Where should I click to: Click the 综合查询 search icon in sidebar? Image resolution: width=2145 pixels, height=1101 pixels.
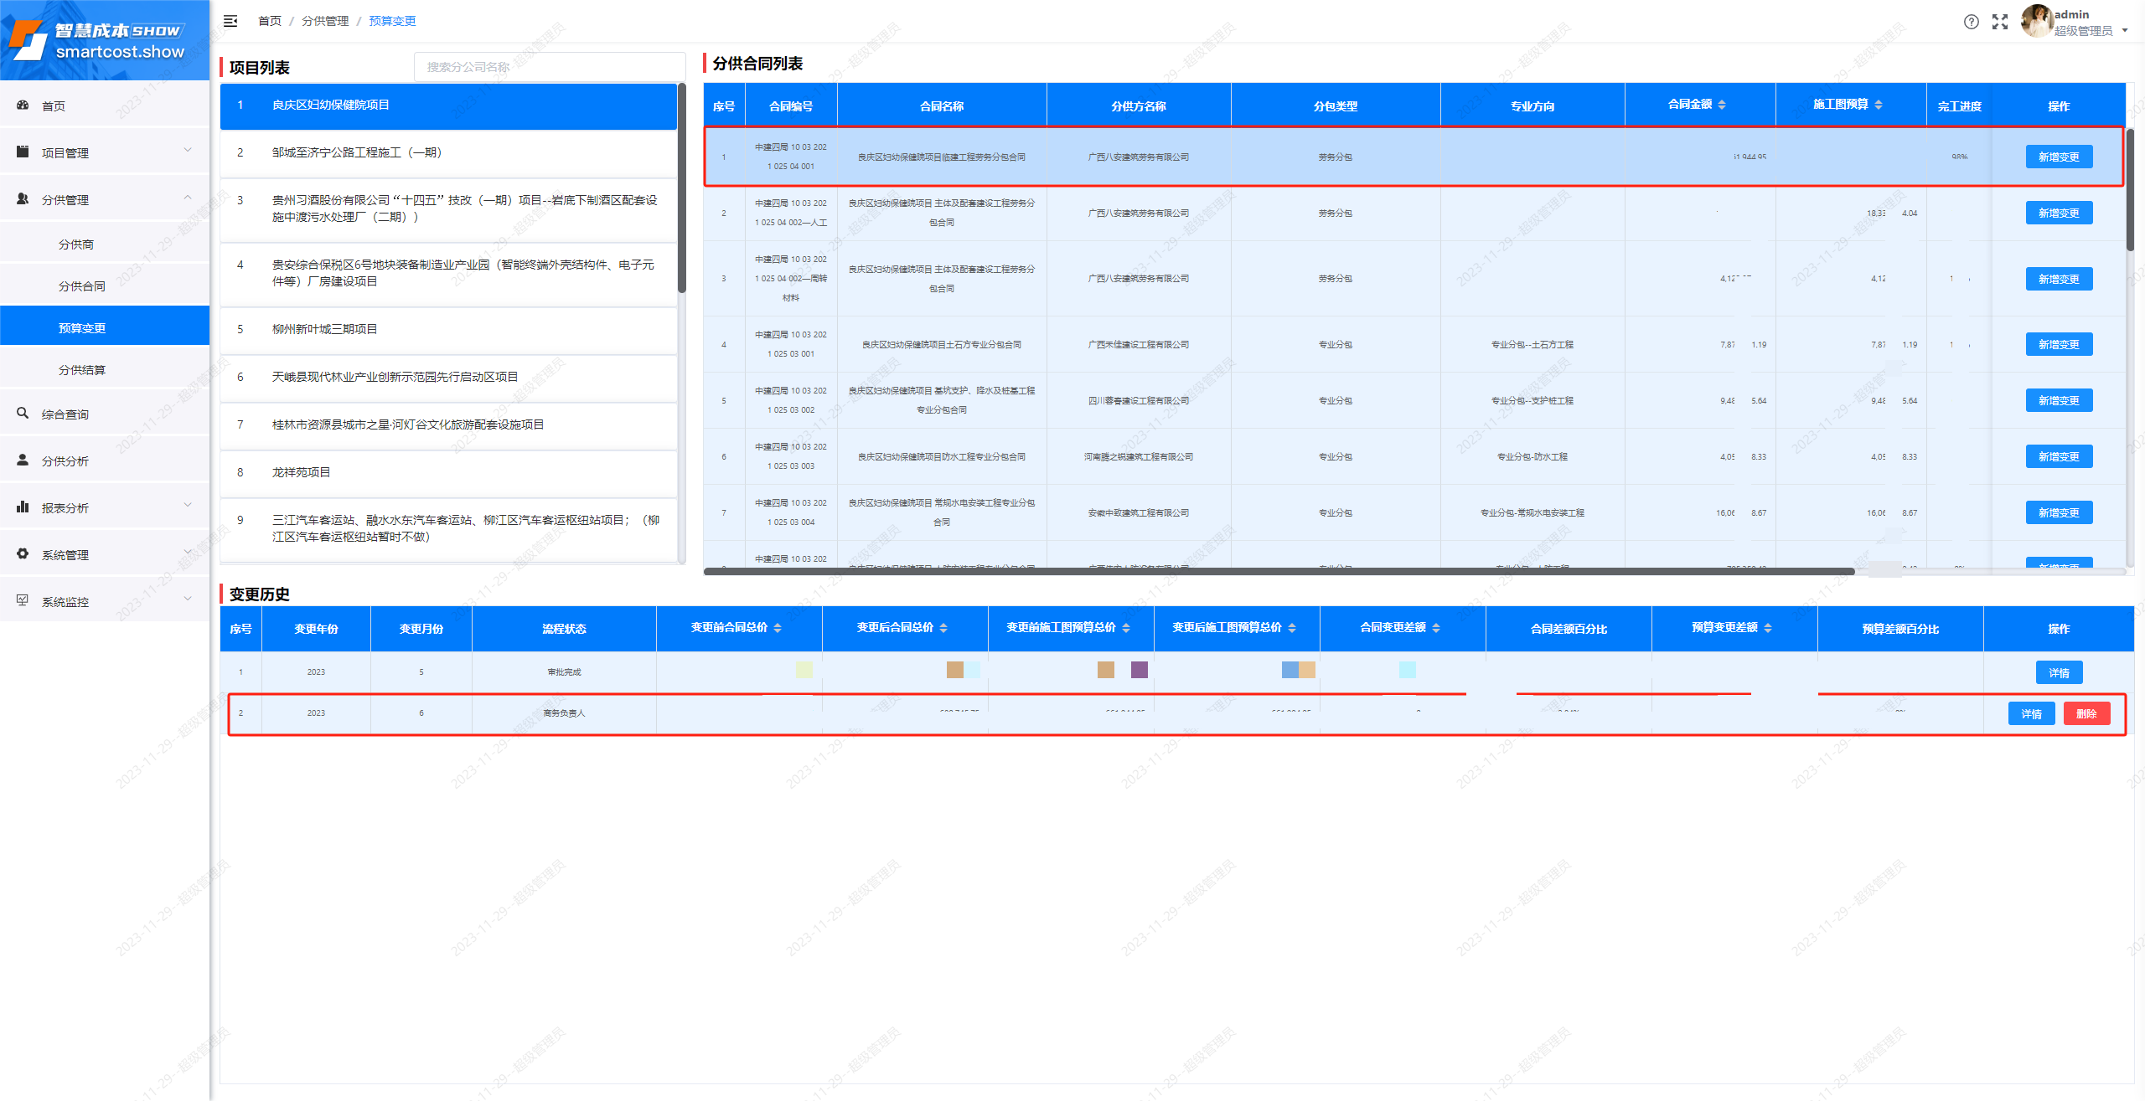[23, 414]
